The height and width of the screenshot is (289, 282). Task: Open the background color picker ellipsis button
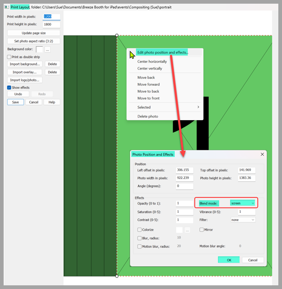pos(48,50)
